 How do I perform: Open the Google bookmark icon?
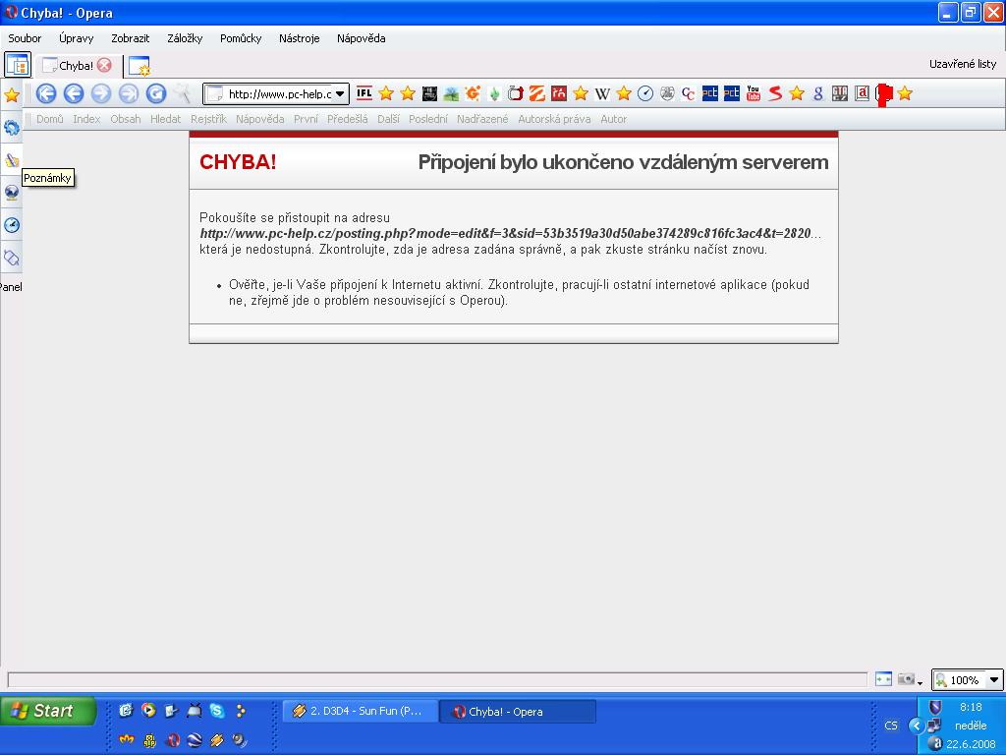pyautogui.click(x=817, y=93)
